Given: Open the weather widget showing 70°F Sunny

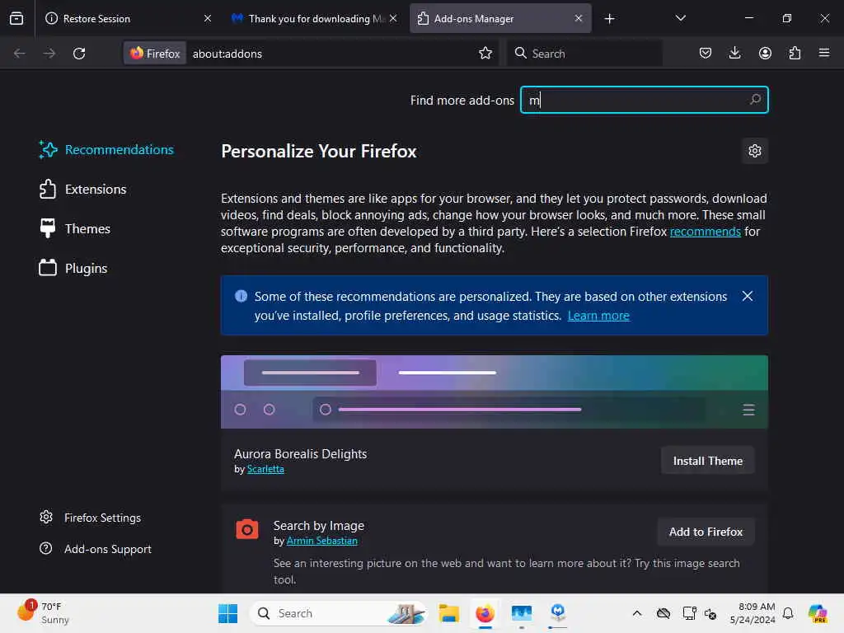Looking at the screenshot, I should click(x=43, y=612).
